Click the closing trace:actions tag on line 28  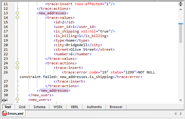tap(62, 86)
